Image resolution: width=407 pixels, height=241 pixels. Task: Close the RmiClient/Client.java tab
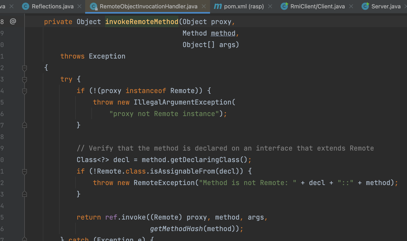pyautogui.click(x=351, y=6)
